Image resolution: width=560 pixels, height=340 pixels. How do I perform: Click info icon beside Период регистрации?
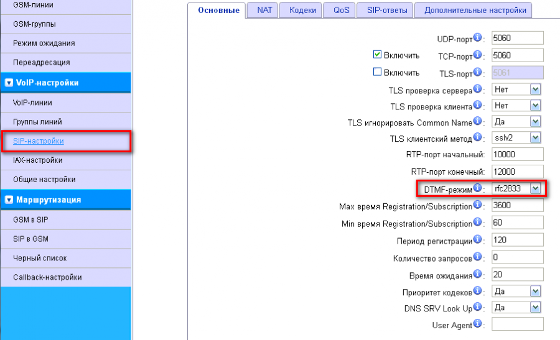click(478, 240)
